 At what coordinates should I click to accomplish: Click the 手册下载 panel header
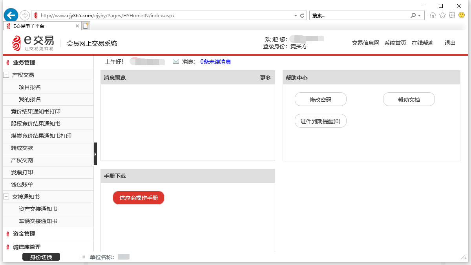coord(188,176)
